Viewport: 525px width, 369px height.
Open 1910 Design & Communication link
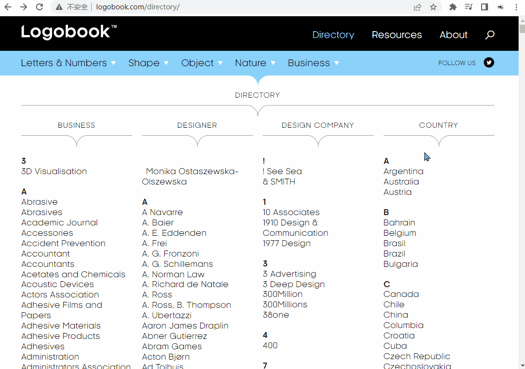point(295,228)
